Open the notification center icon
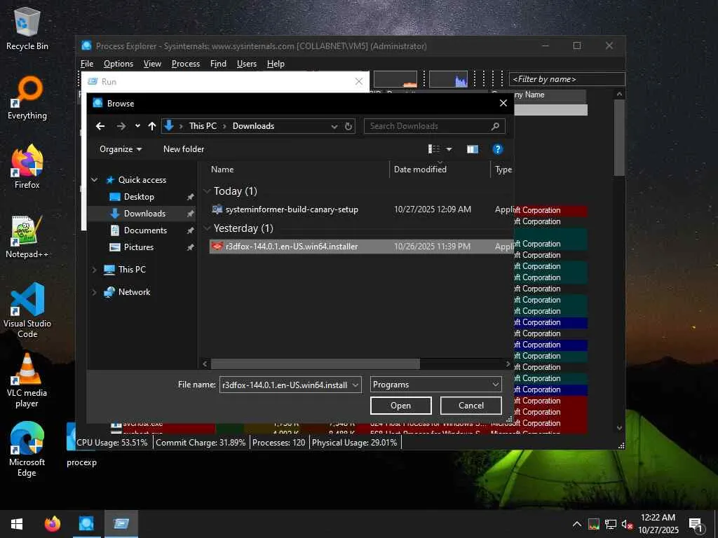Image resolution: width=718 pixels, height=538 pixels. (x=696, y=524)
